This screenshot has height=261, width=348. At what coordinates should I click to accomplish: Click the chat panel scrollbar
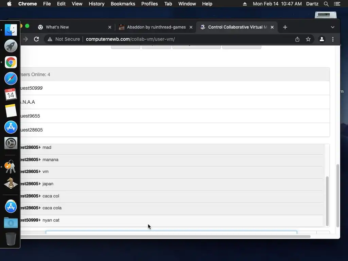(327, 201)
